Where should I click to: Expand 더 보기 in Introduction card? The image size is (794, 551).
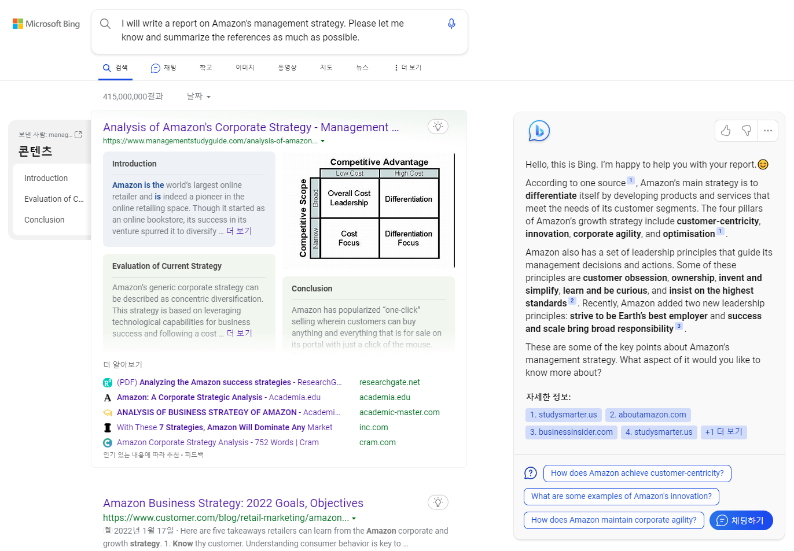(239, 231)
